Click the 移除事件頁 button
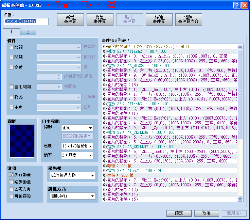Screen dimensions: 250x220 tap(159, 19)
